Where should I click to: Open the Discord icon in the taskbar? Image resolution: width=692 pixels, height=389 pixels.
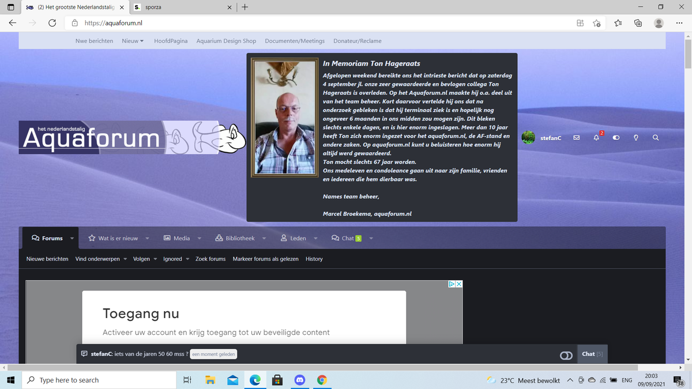[299, 380]
